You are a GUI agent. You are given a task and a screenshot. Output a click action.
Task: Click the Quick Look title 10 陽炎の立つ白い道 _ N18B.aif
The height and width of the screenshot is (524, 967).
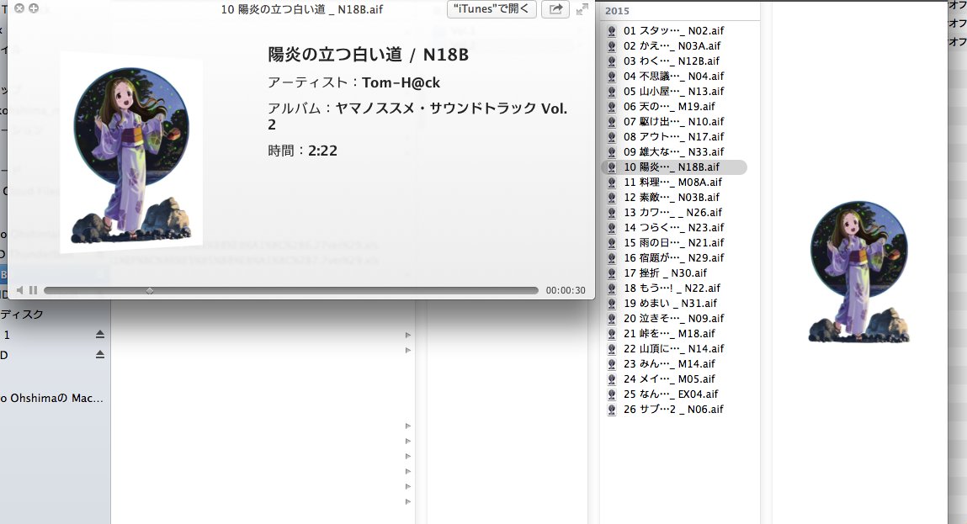tap(302, 9)
